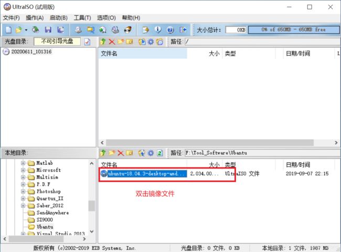This screenshot has width=341, height=252.
Task: Expand the Multisim folder node
Action: [x=23, y=177]
